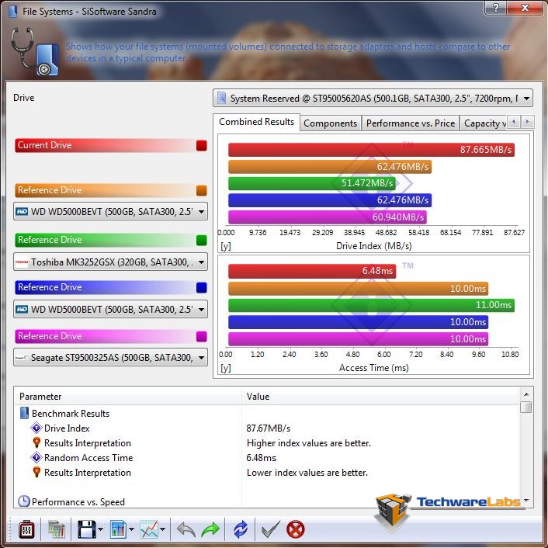Open the blue reference drive WD5000BEVT dropdown
548x548 pixels.
coord(110,309)
